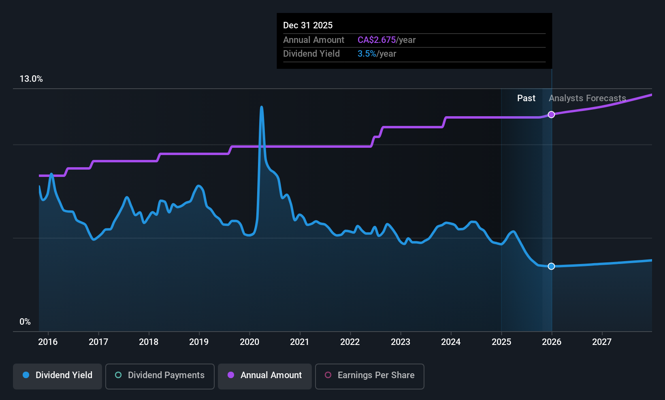Expand the Analysts Forecasts section
This screenshot has height=400, width=665.
(587, 98)
